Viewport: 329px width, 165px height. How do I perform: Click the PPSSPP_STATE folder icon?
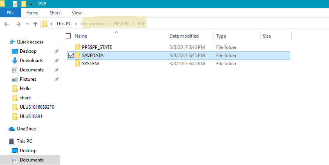click(x=77, y=47)
